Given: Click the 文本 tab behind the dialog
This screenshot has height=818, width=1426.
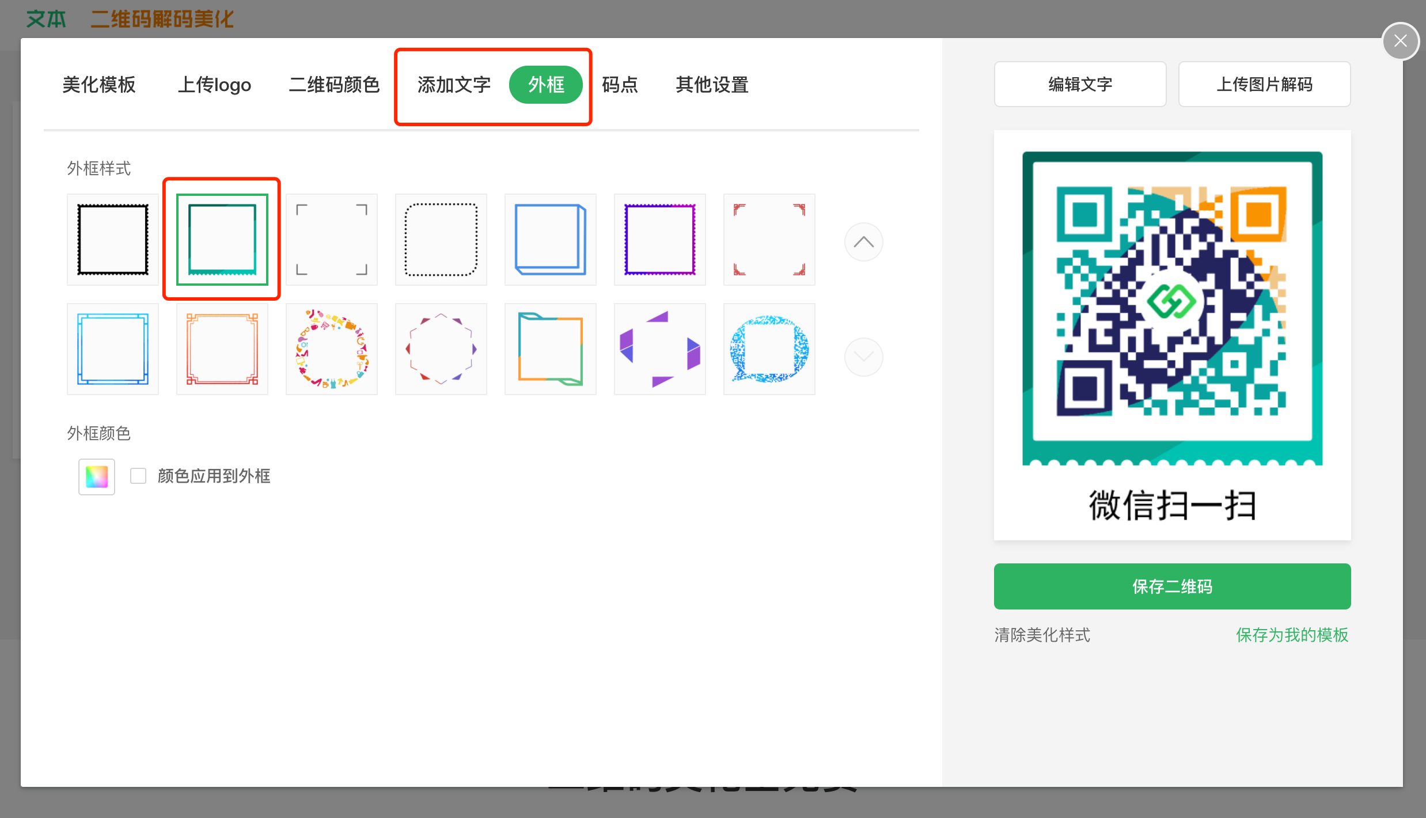Looking at the screenshot, I should [46, 19].
